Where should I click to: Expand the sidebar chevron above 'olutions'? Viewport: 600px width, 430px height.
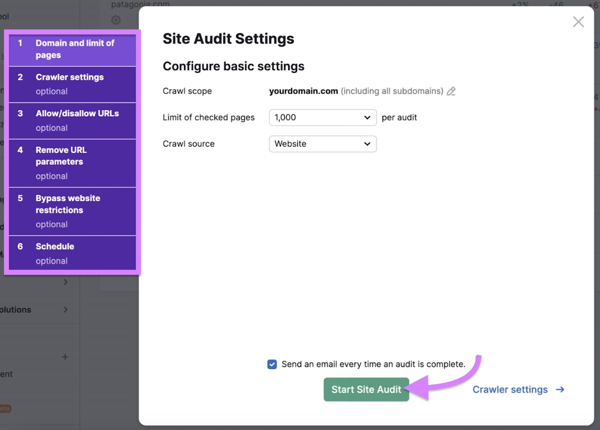pyautogui.click(x=66, y=282)
